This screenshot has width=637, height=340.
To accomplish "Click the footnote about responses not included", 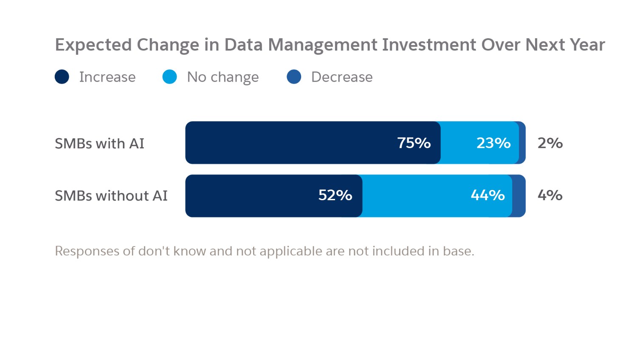I will (264, 251).
